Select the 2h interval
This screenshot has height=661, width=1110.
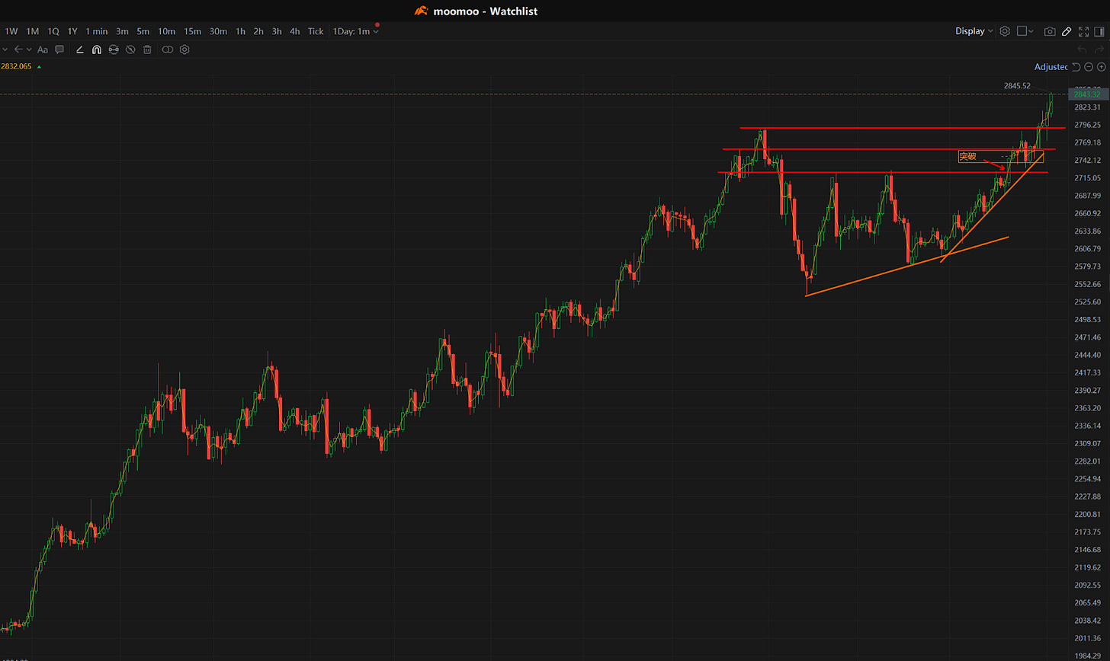(x=258, y=31)
